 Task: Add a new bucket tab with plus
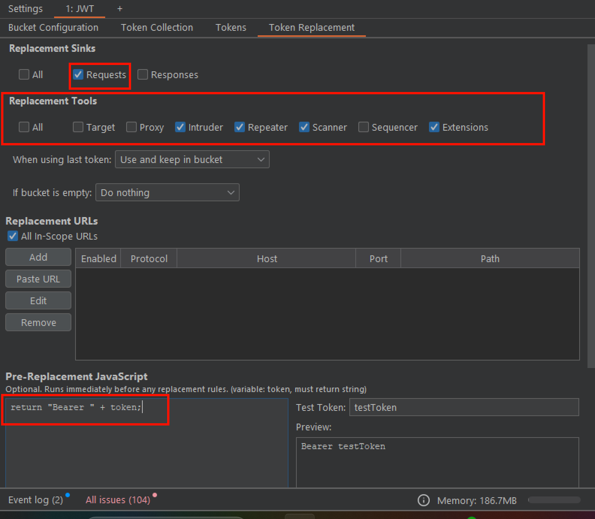[x=120, y=9]
